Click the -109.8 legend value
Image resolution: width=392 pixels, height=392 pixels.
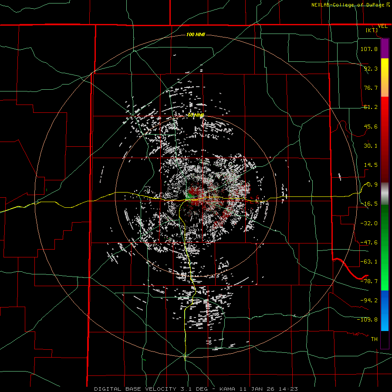(x=367, y=320)
